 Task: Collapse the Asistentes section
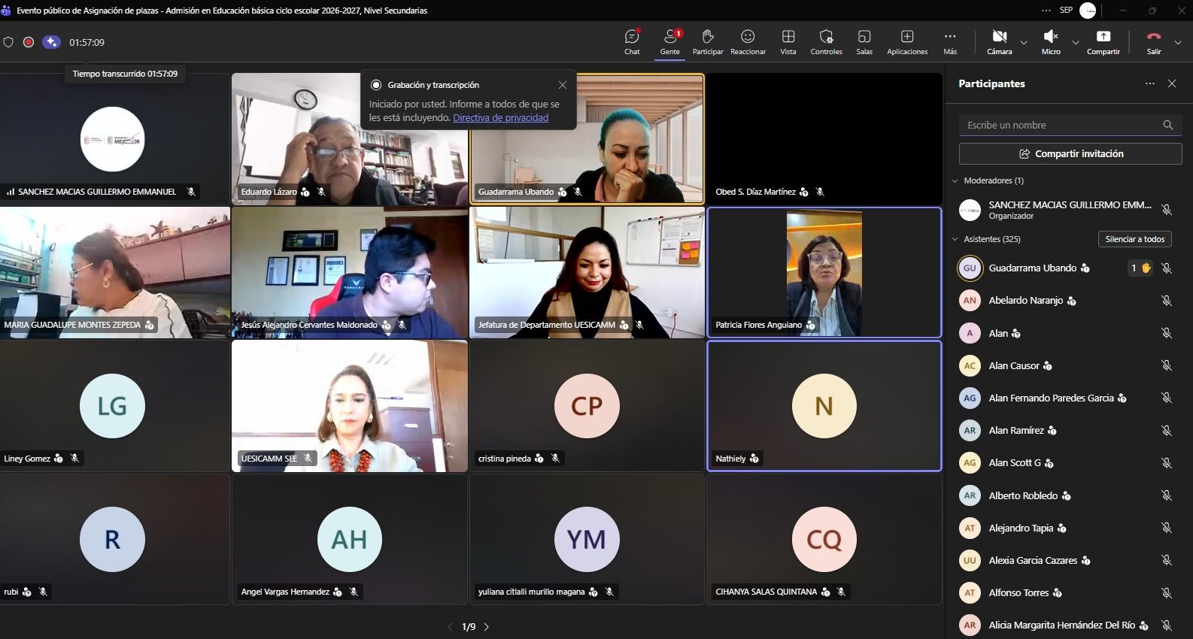tap(955, 239)
